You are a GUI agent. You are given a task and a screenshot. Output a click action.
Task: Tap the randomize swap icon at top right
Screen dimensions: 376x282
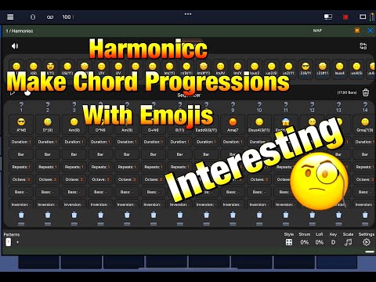tap(363, 46)
